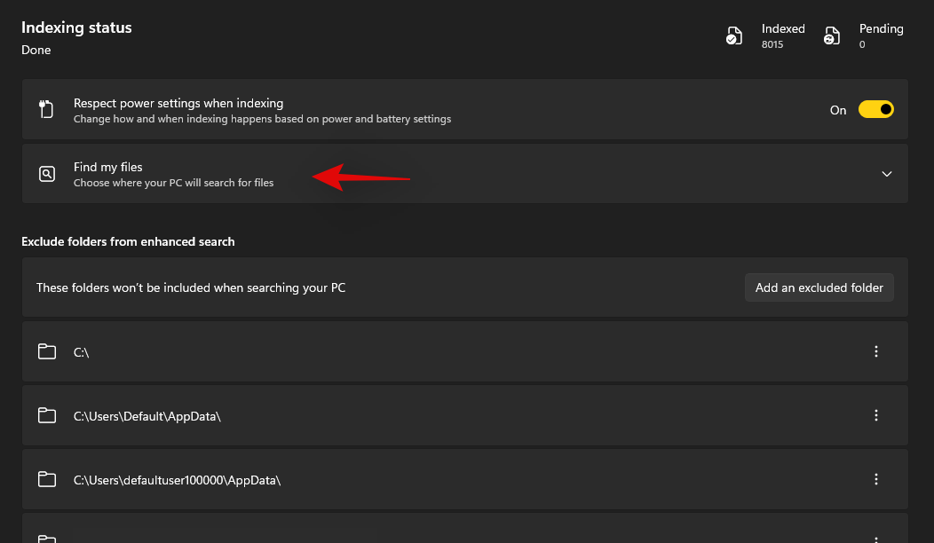Click Add an excluded folder button

point(819,287)
